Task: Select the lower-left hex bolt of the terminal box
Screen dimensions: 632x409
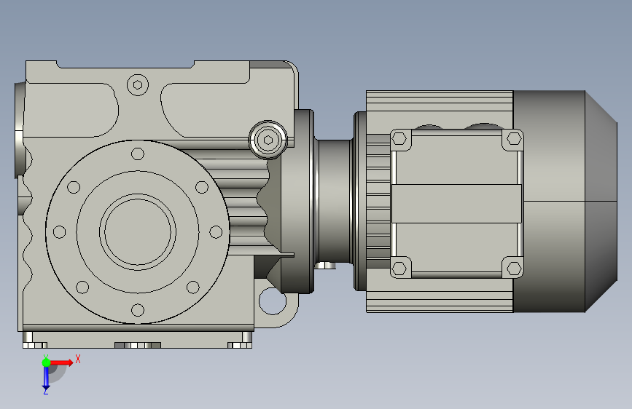Action: click(x=399, y=268)
